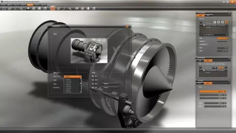Open the orange resolution dropdown in the dialog

[73, 77]
